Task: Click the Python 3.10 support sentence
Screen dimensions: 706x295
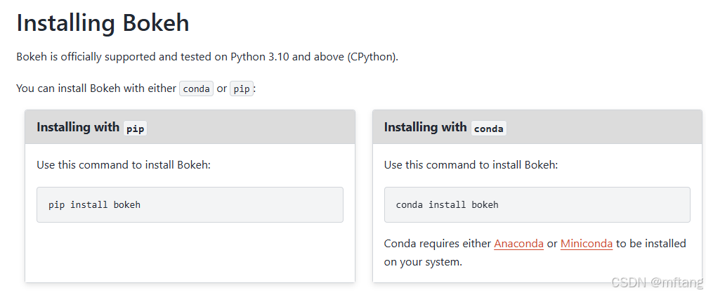Action: (x=207, y=57)
